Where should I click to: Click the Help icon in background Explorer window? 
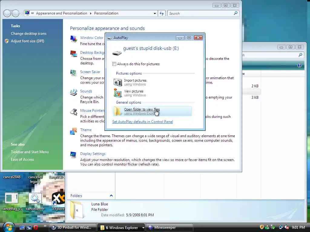(299, 65)
